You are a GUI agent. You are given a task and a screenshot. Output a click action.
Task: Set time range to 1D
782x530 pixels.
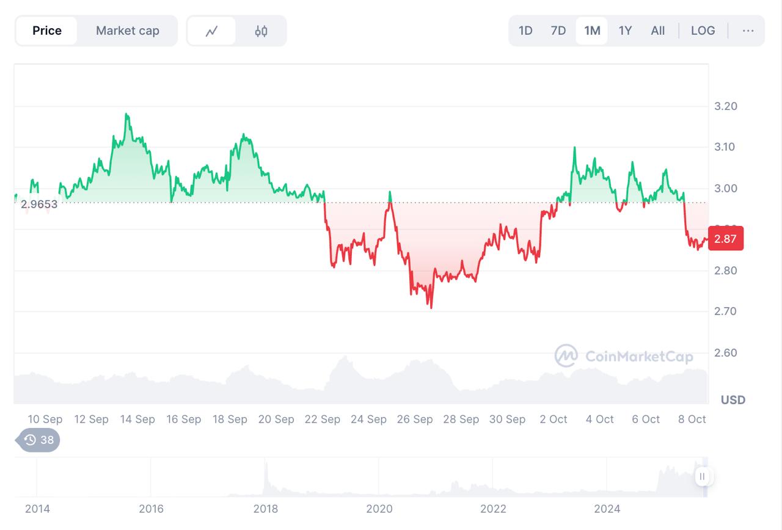pos(525,31)
